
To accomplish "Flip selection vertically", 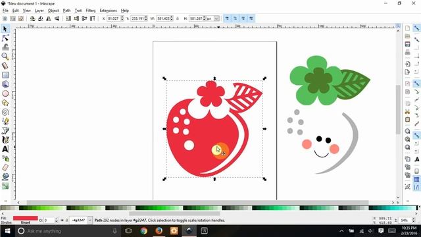I will tap(57, 18).
